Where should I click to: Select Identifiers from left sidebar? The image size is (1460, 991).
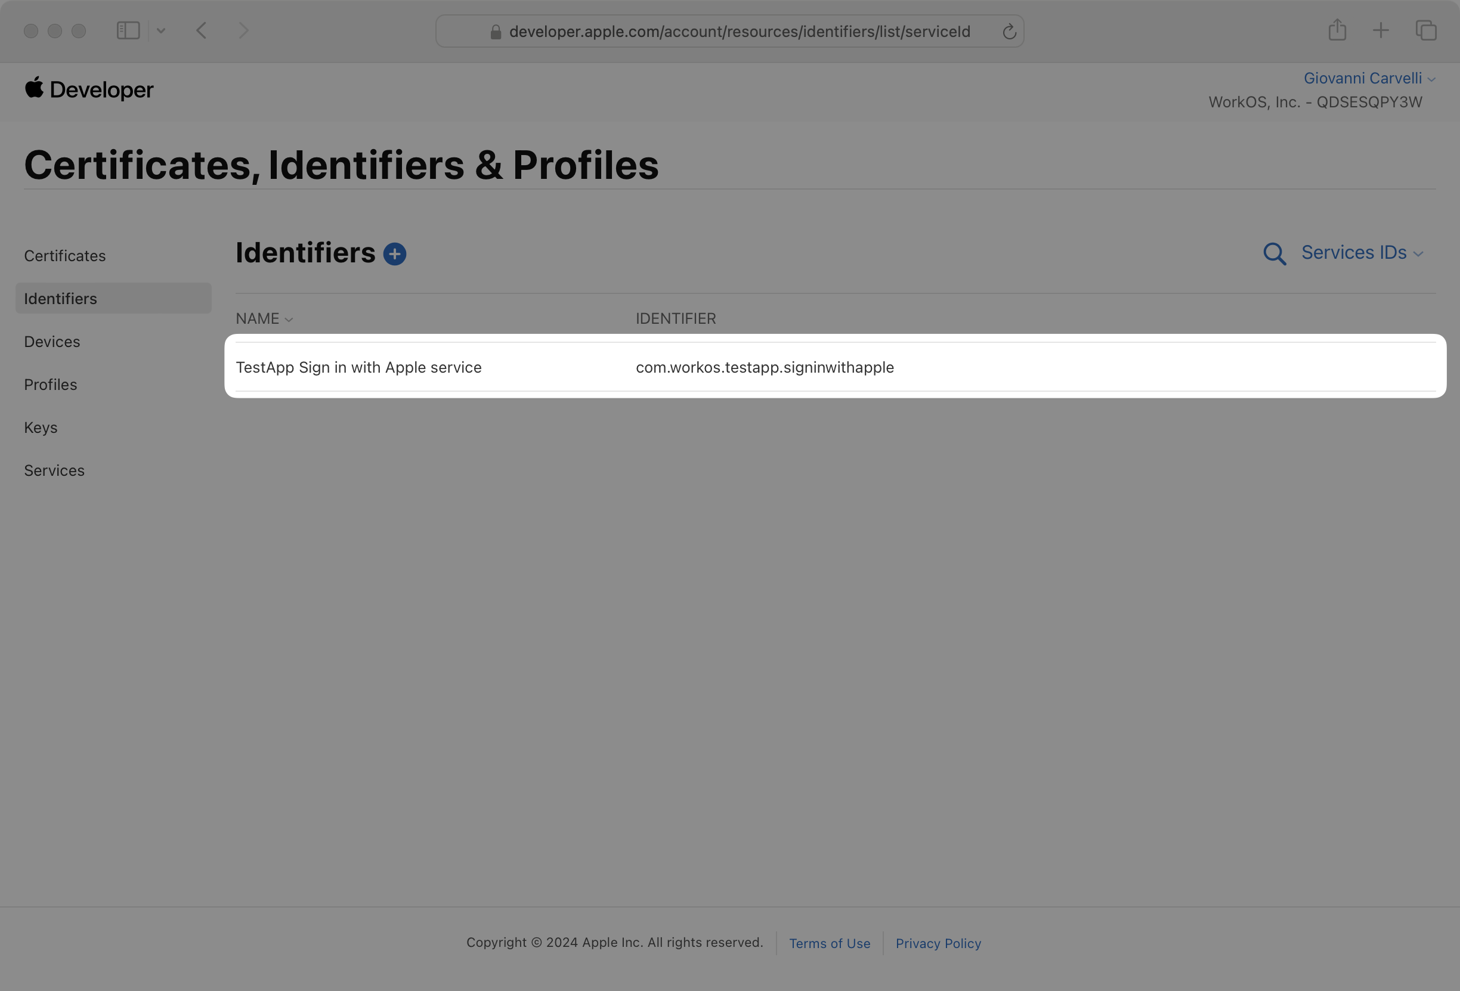pyautogui.click(x=61, y=298)
